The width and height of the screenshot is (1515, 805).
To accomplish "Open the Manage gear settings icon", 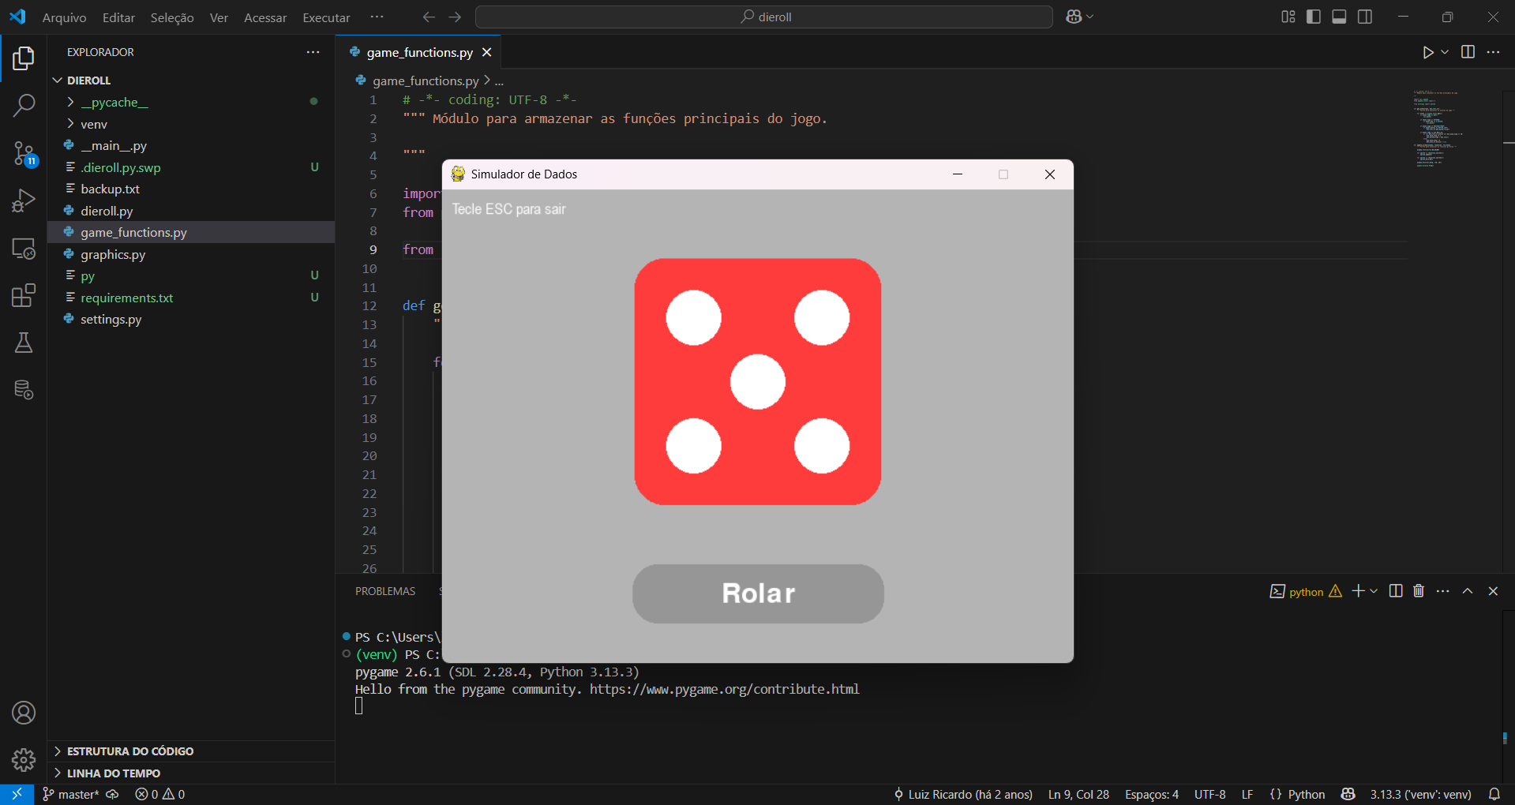I will [x=24, y=759].
